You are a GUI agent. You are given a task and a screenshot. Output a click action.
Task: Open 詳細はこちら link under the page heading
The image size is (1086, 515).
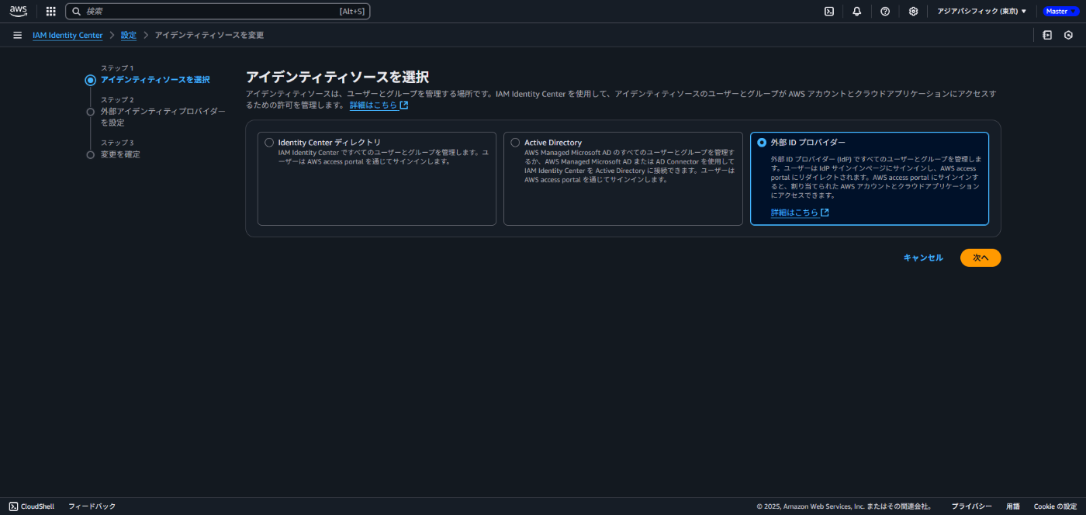pos(374,105)
